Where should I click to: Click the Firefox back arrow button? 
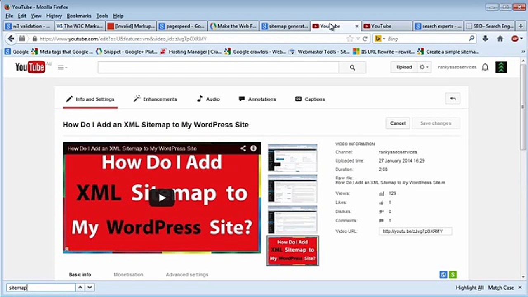click(x=11, y=38)
